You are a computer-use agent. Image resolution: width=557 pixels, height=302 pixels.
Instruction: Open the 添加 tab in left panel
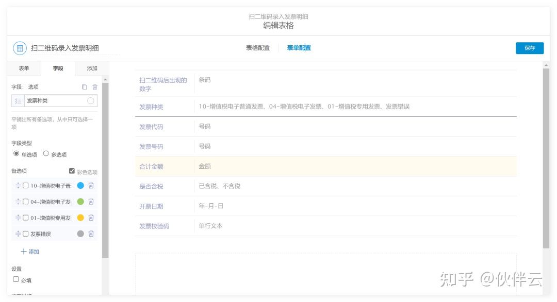click(x=92, y=68)
